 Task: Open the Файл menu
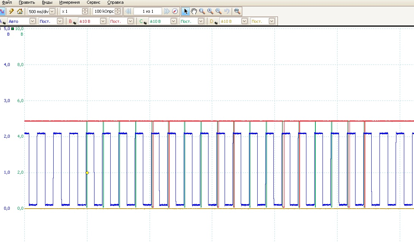pos(6,2)
